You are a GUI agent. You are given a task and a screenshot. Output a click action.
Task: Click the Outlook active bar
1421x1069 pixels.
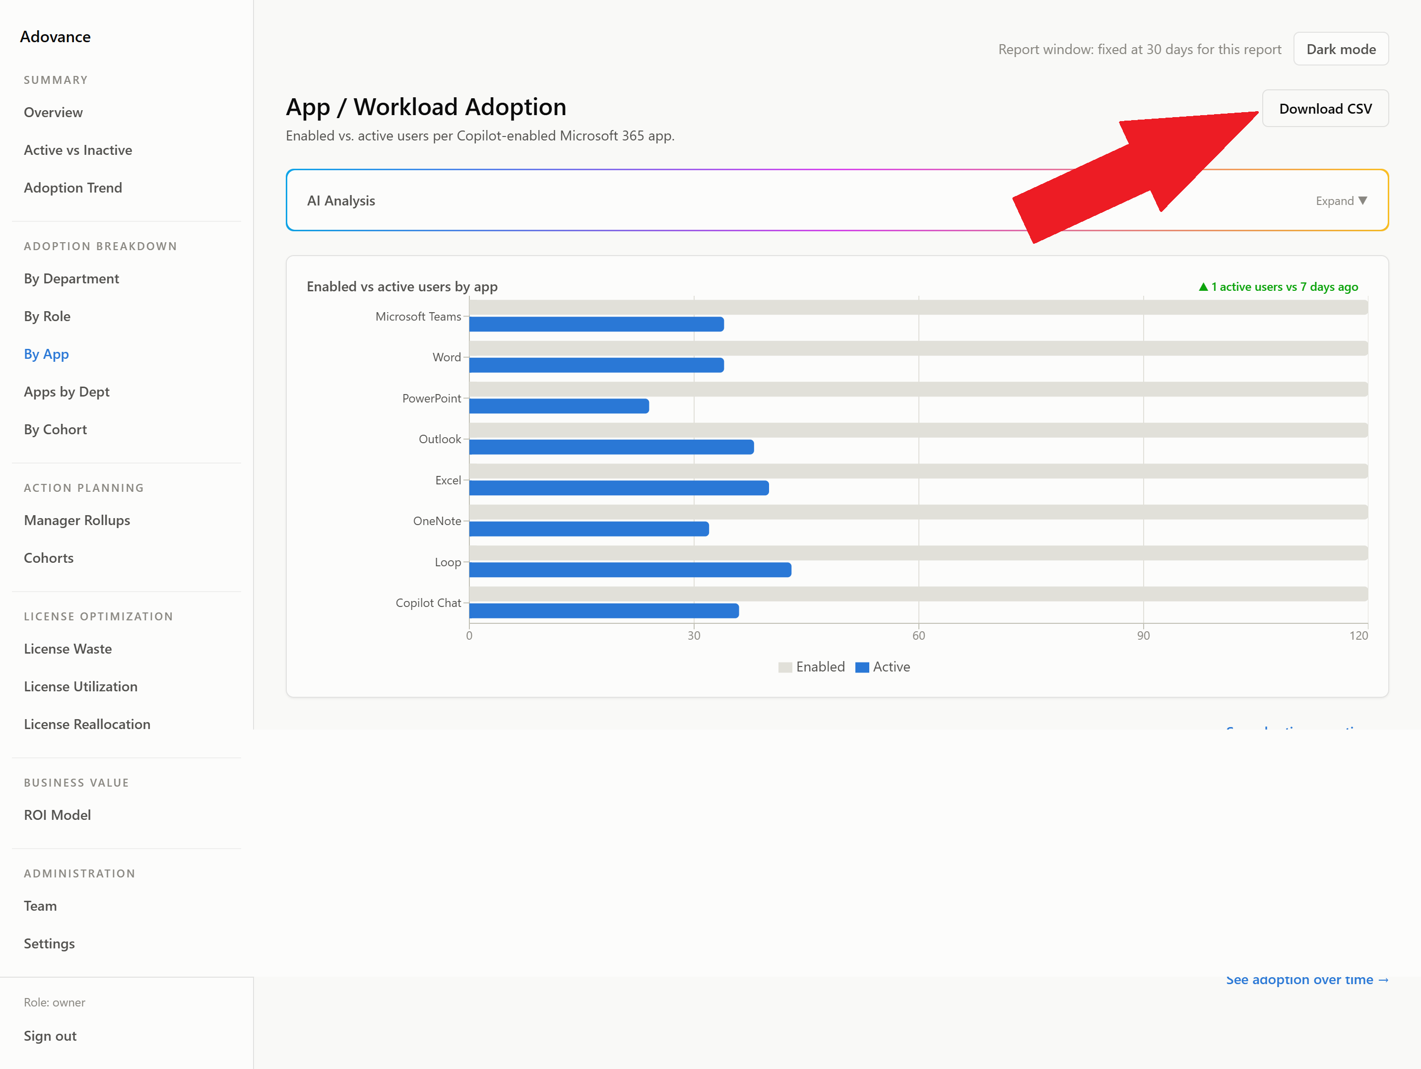[611, 447]
